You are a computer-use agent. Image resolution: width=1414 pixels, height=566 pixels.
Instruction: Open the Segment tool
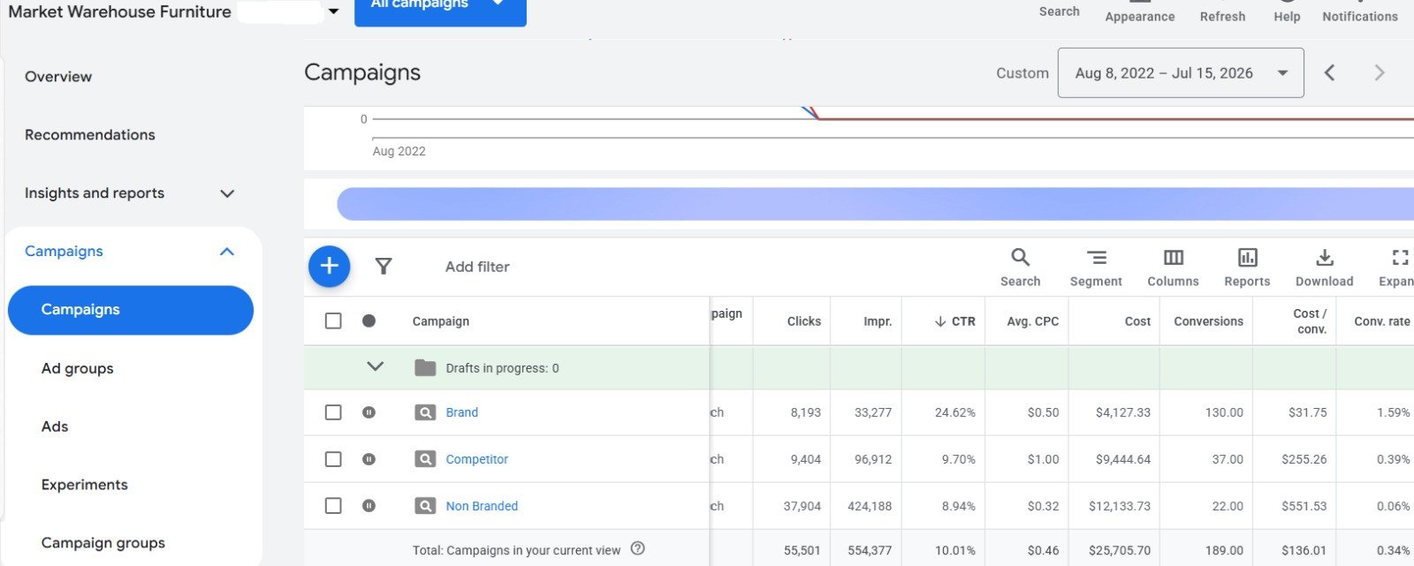(1096, 268)
